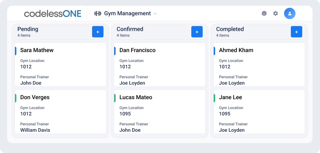Click green status bar on Jane Lee
This screenshot has height=153, width=320.
point(214,98)
